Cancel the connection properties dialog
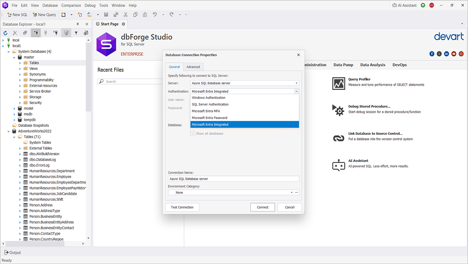Viewport: 468px width, 264px height. pos(290,207)
